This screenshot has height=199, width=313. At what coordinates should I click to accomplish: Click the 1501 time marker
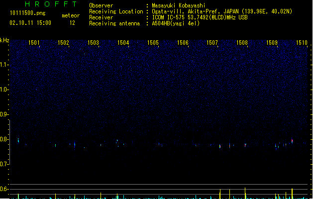click(x=34, y=43)
